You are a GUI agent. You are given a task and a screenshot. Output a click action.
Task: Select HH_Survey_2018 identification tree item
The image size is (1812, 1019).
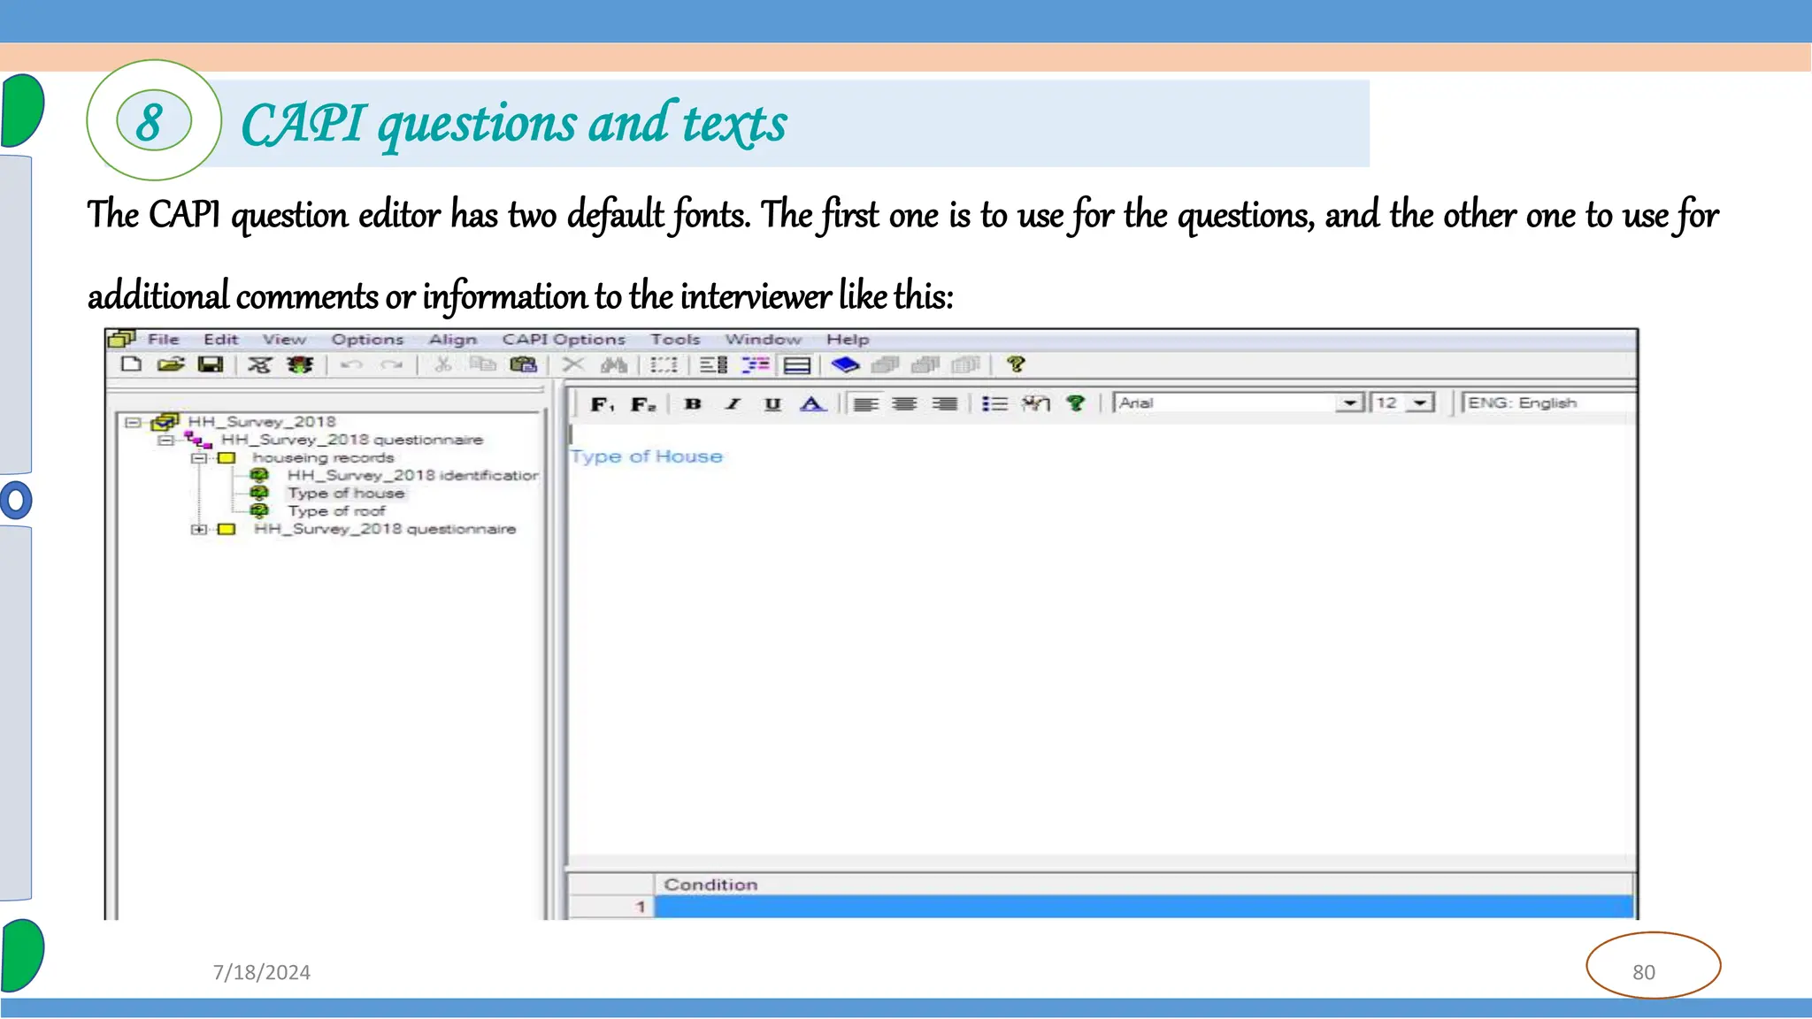[x=413, y=476]
